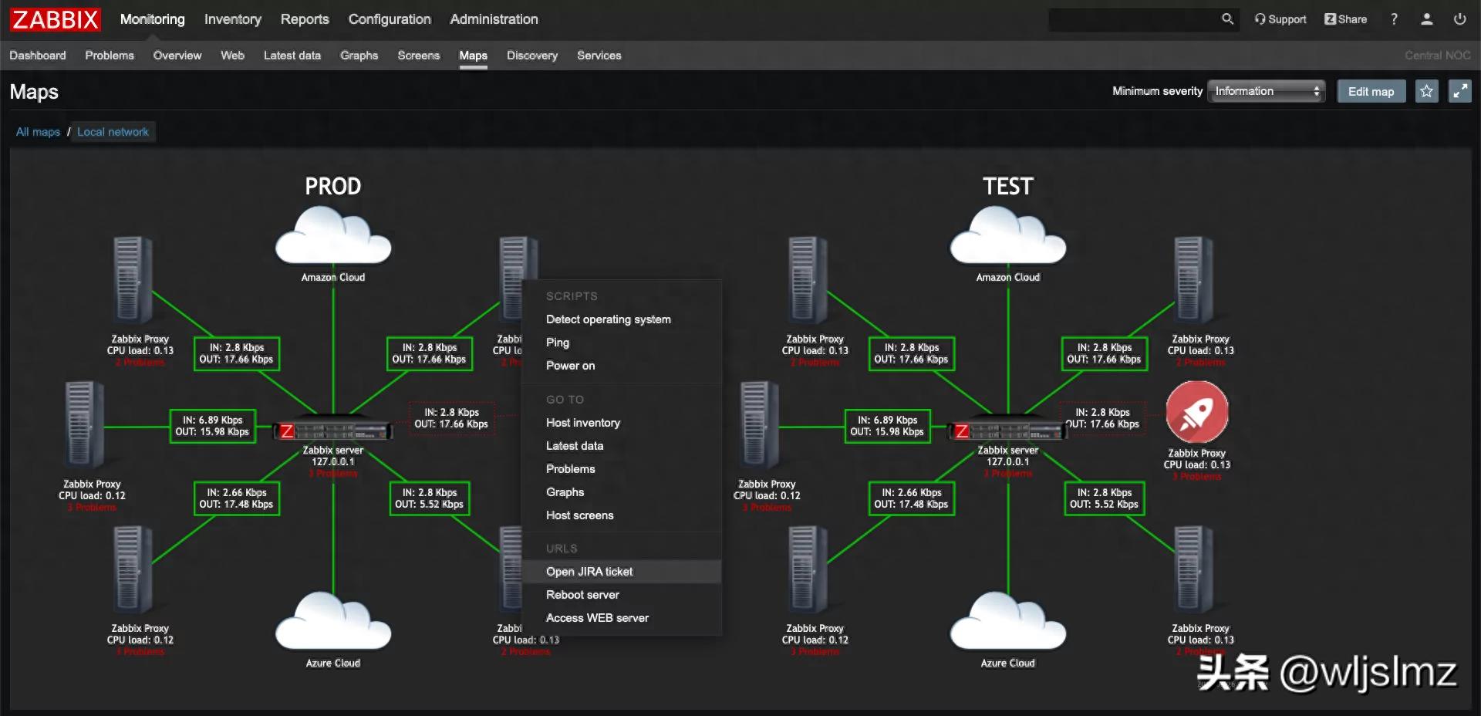Viewport: 1481px width, 716px height.
Task: Click the search magnifier icon
Action: pos(1227,19)
